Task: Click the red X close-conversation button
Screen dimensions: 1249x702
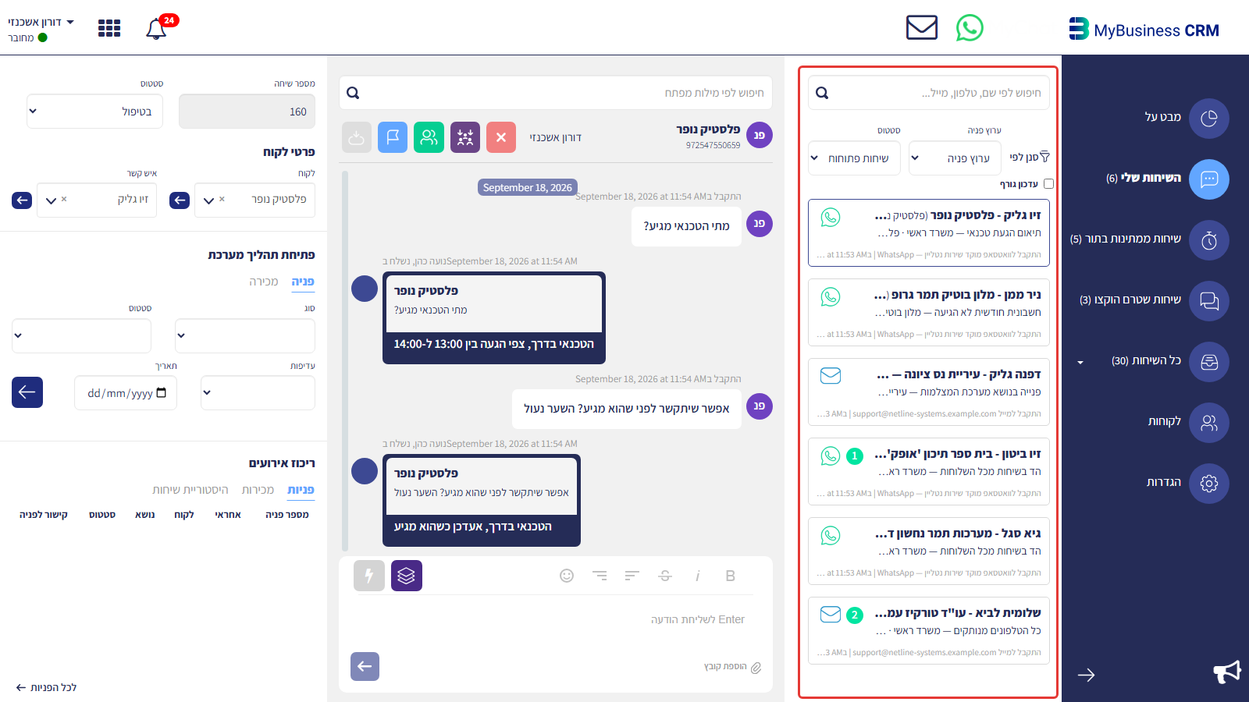Action: click(x=501, y=137)
